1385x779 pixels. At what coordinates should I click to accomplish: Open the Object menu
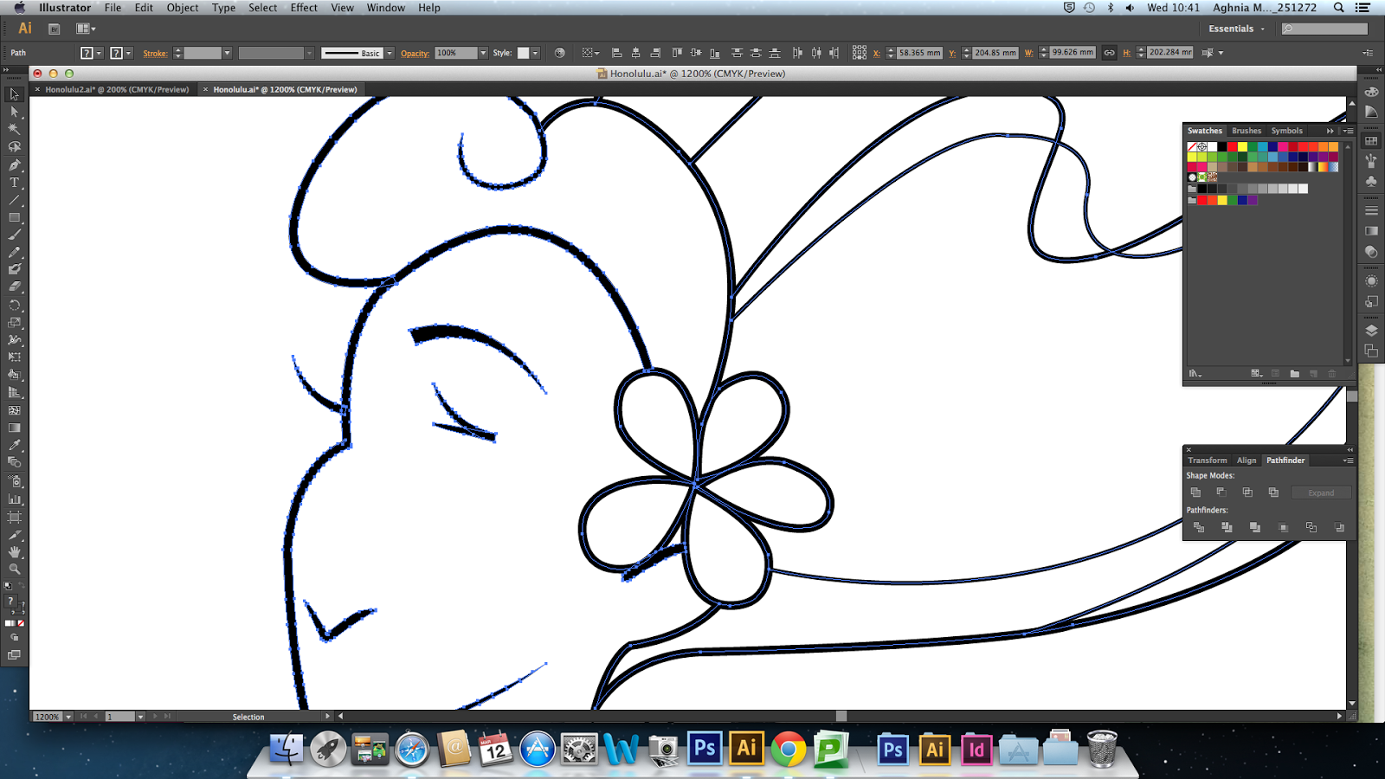(x=183, y=8)
